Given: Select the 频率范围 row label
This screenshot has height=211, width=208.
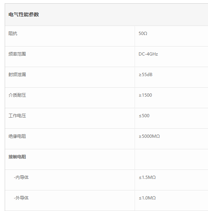Looking at the screenshot, I should (x=17, y=54).
